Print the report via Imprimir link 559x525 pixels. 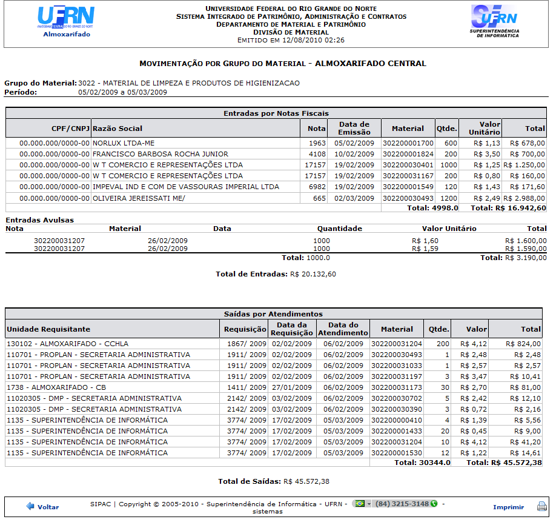[x=508, y=507]
